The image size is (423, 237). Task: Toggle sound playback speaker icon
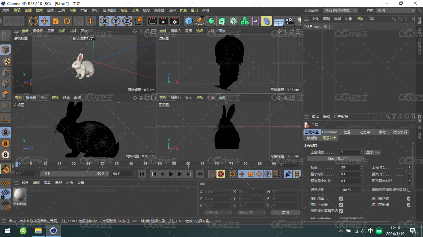click(288, 174)
